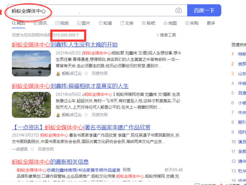Go to the 文库 tab
Viewport: 246px width, 185px height.
(127, 23)
